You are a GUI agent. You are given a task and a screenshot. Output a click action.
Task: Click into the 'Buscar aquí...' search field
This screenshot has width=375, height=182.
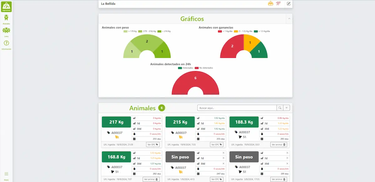coord(237,108)
